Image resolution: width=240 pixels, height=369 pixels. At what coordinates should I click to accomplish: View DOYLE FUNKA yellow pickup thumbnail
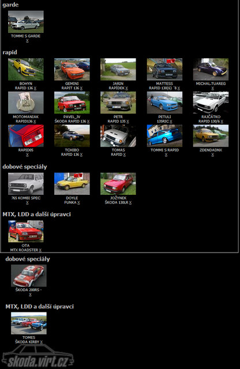pos(72,184)
